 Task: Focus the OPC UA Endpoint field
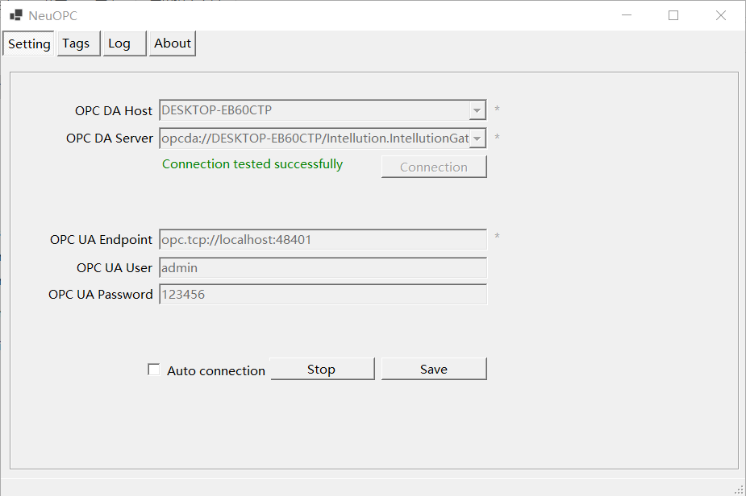pos(323,239)
